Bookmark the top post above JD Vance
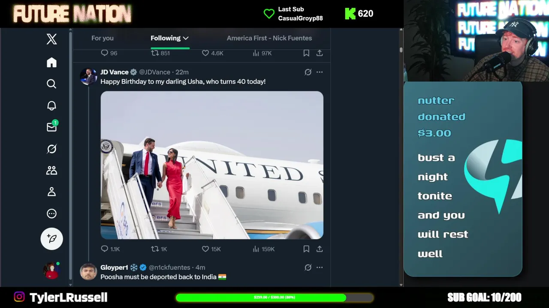 tap(306, 53)
